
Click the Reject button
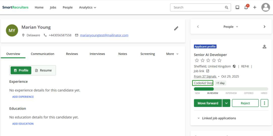tap(245, 103)
